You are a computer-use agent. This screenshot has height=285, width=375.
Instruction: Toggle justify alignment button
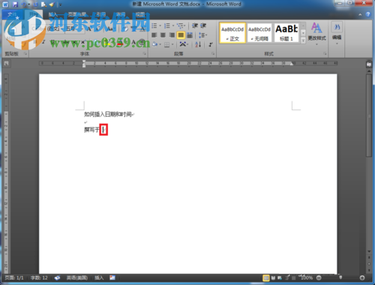click(x=181, y=35)
